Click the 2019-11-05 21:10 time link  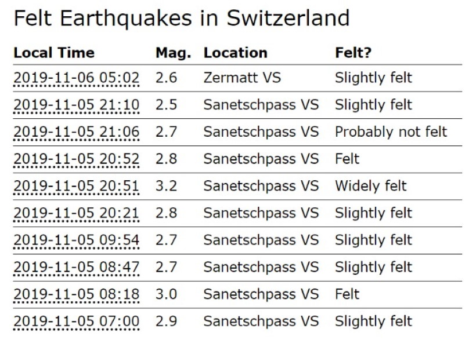[76, 105]
